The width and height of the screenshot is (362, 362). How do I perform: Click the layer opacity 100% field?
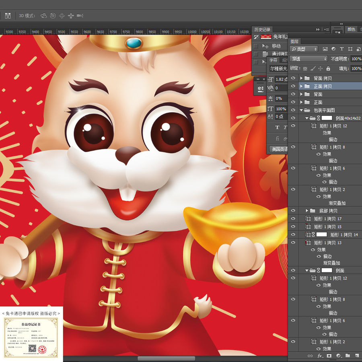[356, 59]
